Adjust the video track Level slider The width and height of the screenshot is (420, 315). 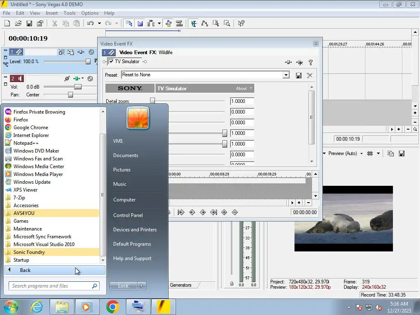coord(88,62)
